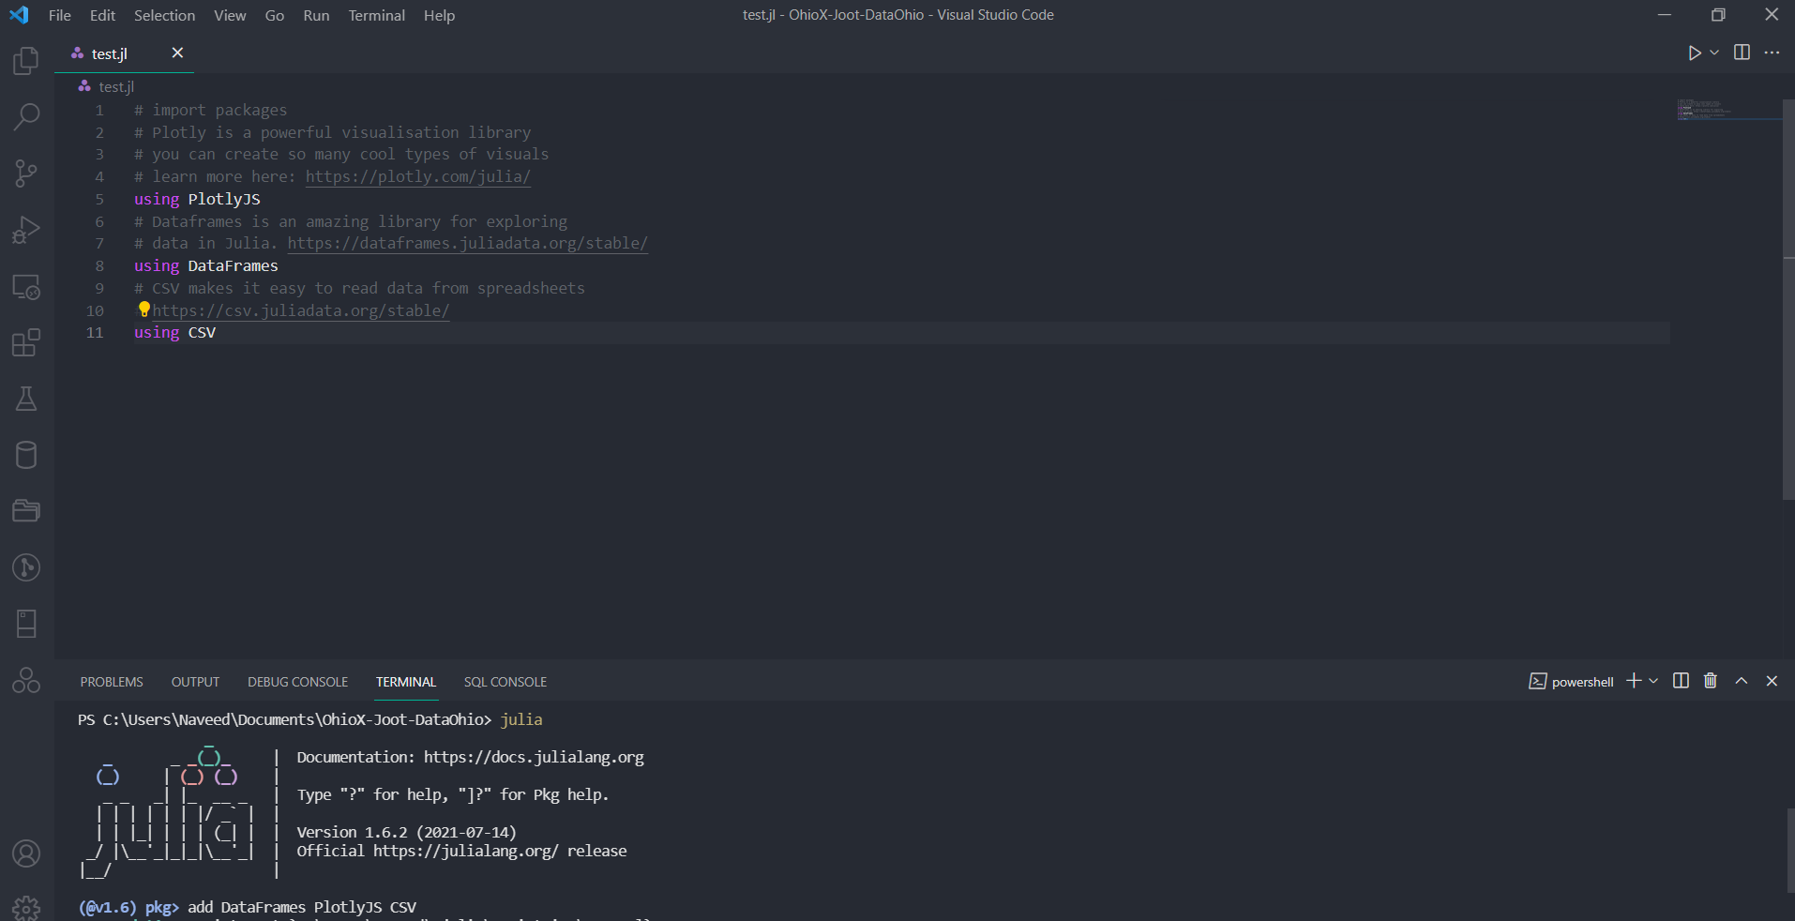Screen dimensions: 1795x921
Task: Open the Go menu
Action: (274, 15)
